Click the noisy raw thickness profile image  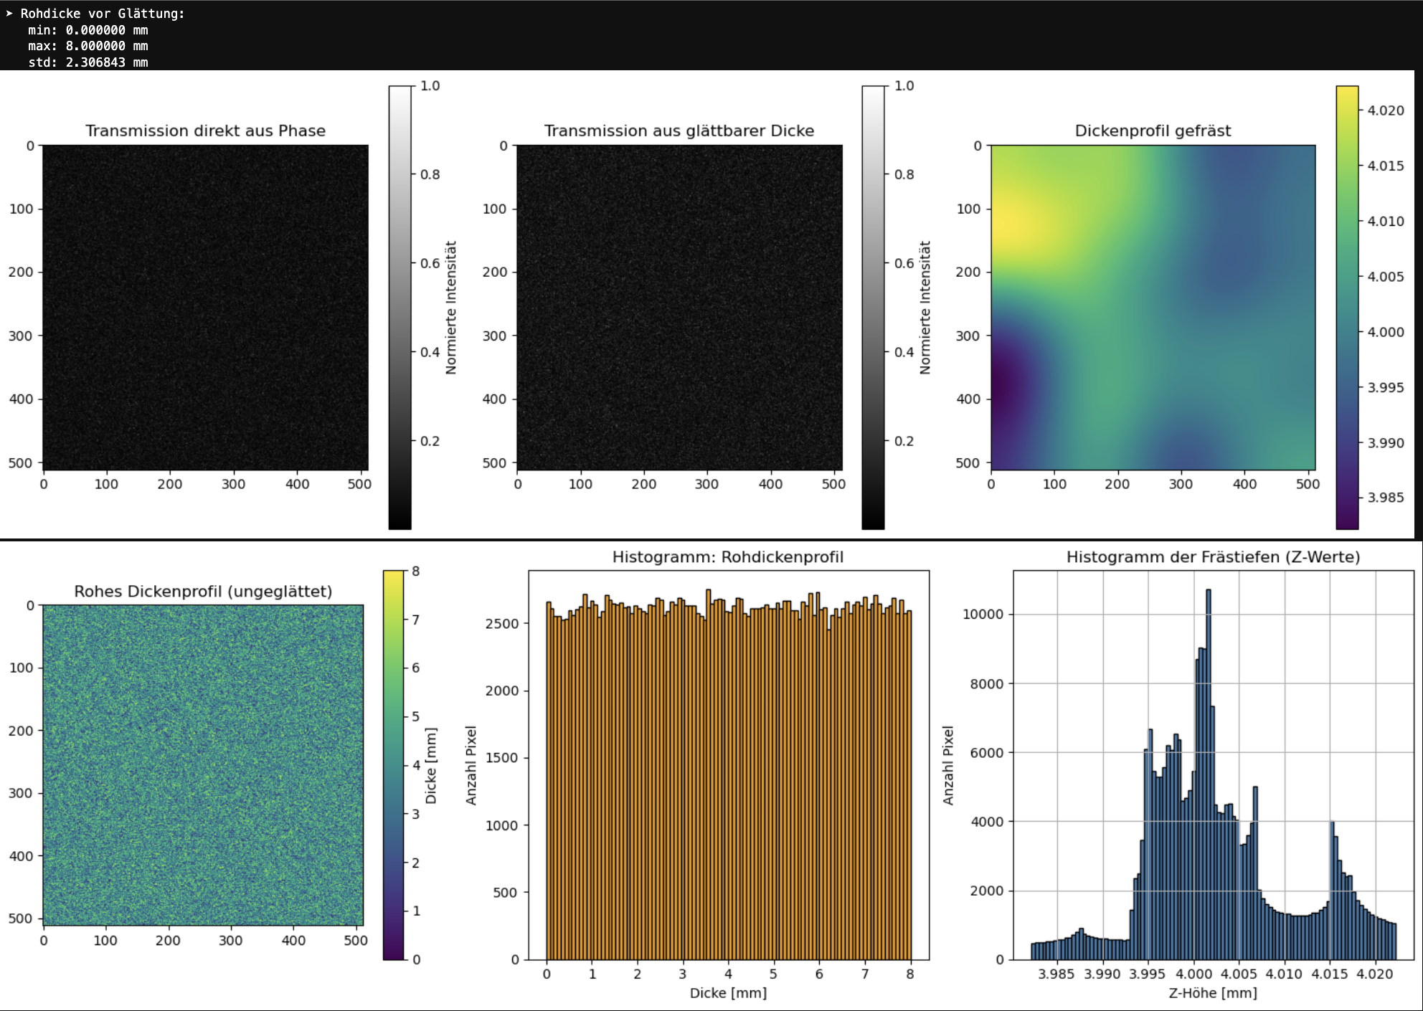pyautogui.click(x=203, y=765)
